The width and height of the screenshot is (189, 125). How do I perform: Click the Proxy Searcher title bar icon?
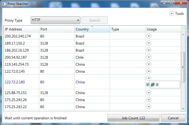pyautogui.click(x=4, y=4)
